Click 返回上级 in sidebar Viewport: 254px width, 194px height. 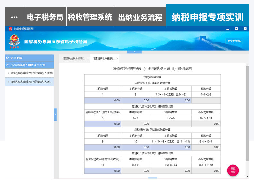pos(16,58)
